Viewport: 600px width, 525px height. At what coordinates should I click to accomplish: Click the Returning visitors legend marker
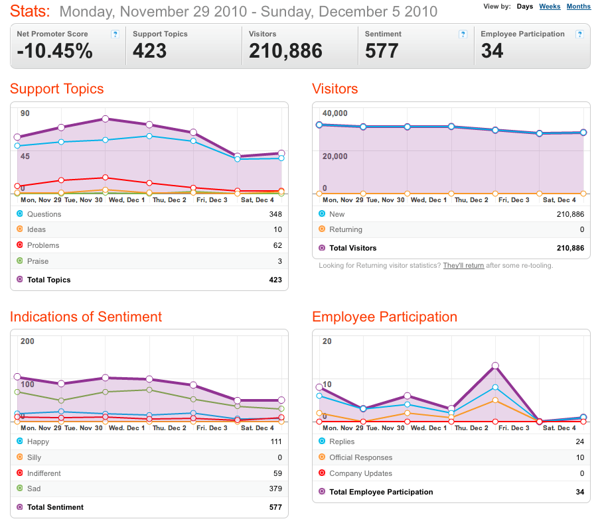[322, 229]
